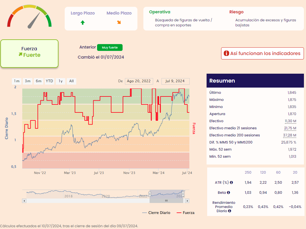Click the Muy fuerte badge
The image size is (306, 229).
point(110,47)
